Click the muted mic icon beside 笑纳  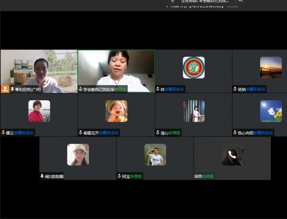click(x=235, y=89)
